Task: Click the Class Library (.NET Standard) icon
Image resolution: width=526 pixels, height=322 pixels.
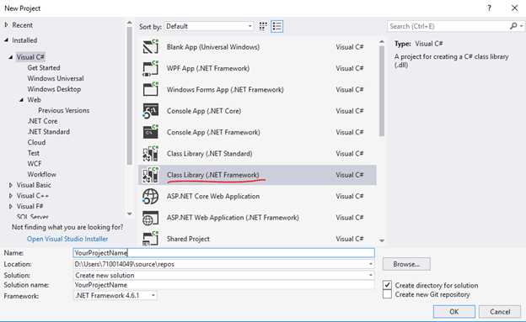Action: [x=151, y=154]
